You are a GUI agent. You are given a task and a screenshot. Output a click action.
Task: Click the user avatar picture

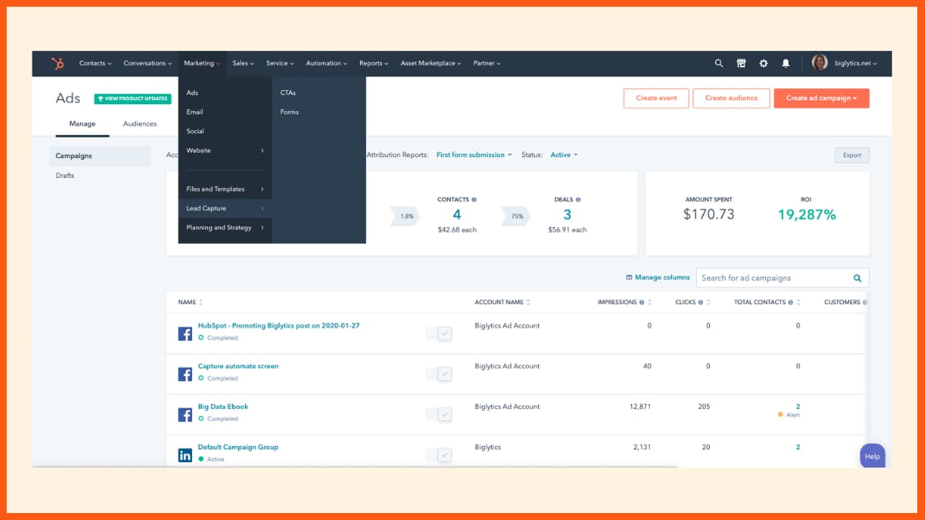[x=820, y=62]
